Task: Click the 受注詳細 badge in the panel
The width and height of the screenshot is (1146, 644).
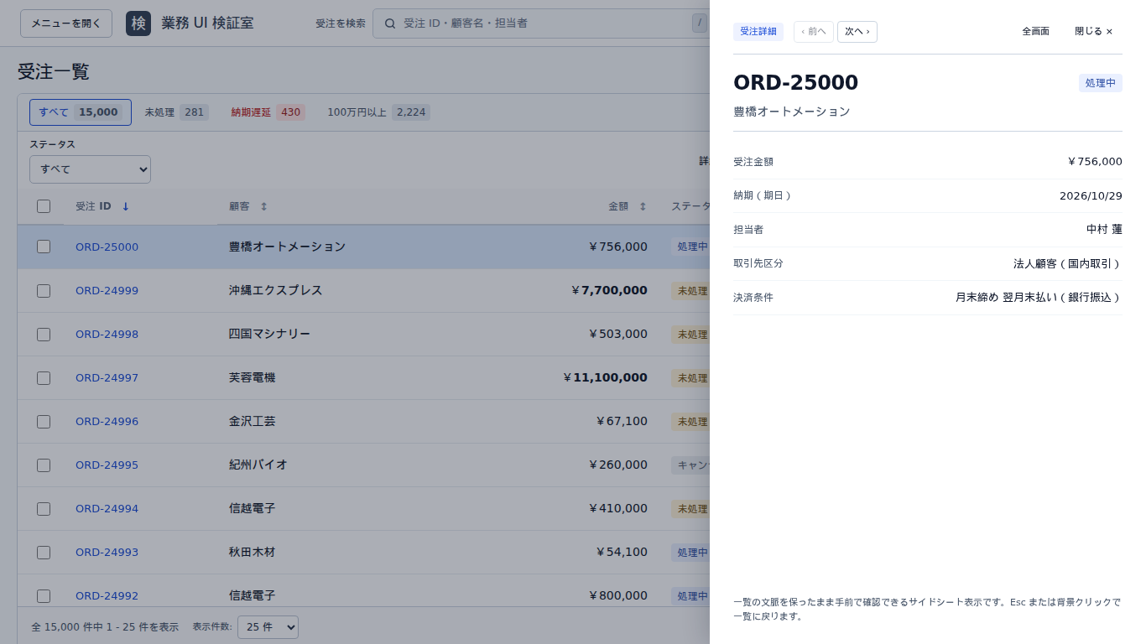Action: [x=758, y=32]
